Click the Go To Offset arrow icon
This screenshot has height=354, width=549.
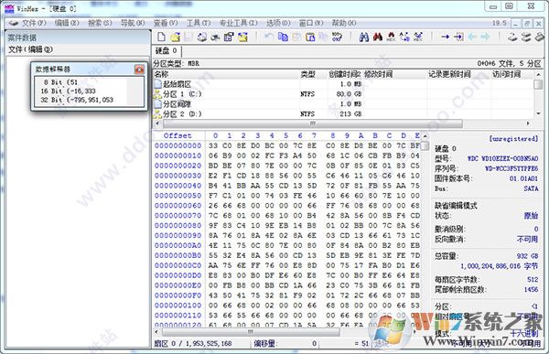click(445, 37)
